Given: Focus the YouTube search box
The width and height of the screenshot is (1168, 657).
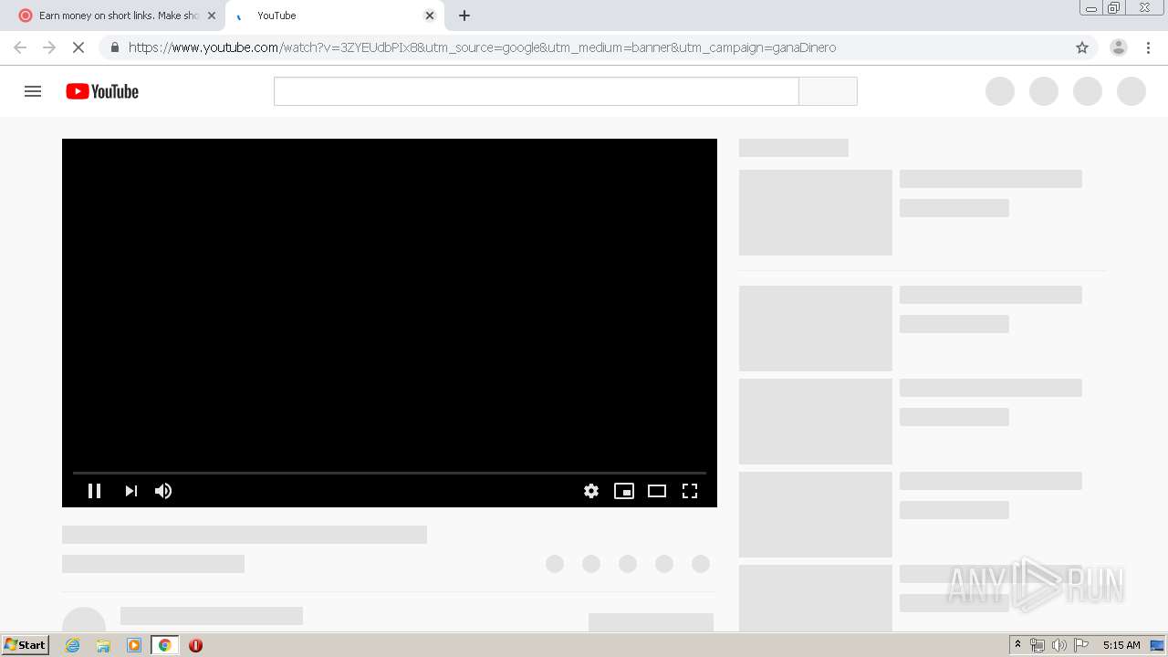Looking at the screenshot, I should coord(536,91).
